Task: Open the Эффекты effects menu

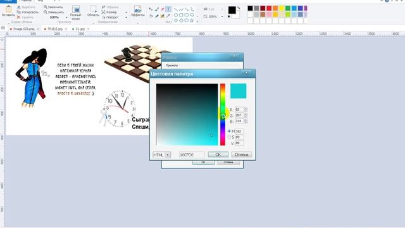Action: [x=138, y=11]
